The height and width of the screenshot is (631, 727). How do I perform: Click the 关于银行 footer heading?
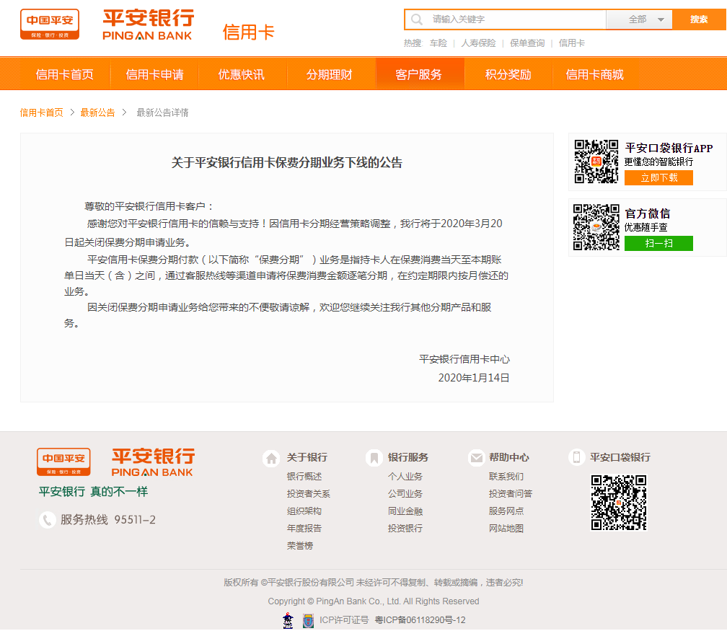click(307, 458)
